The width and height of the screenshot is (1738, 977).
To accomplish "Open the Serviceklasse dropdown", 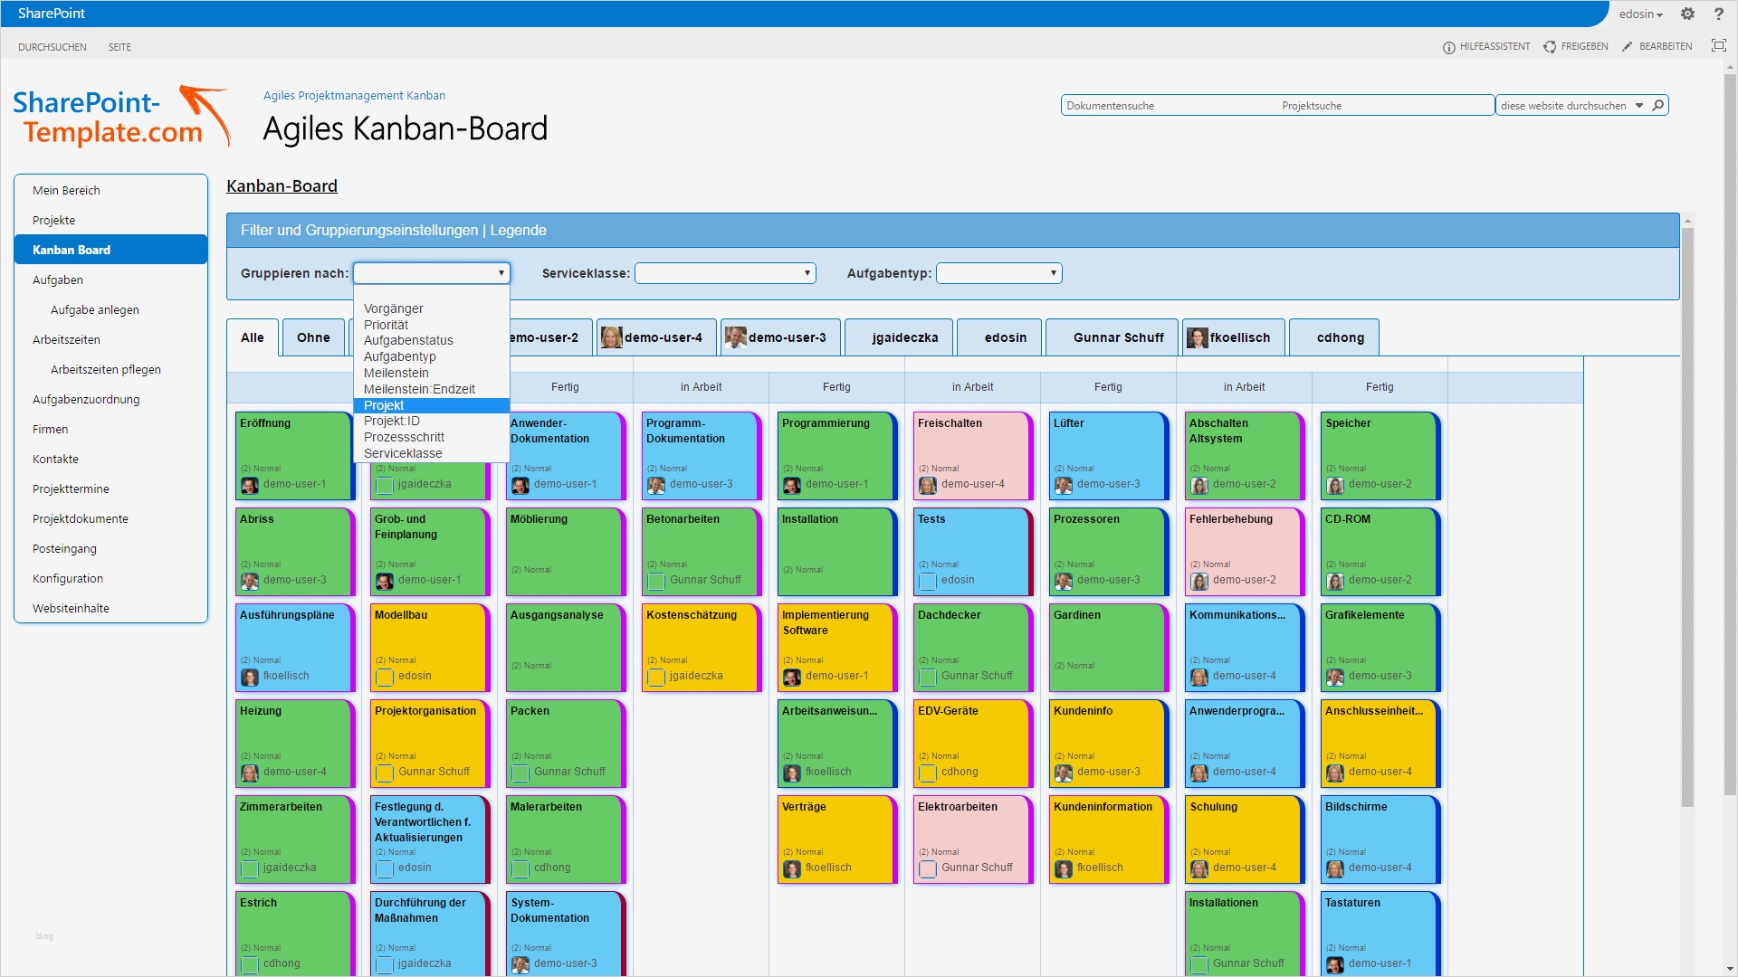I will pyautogui.click(x=725, y=273).
